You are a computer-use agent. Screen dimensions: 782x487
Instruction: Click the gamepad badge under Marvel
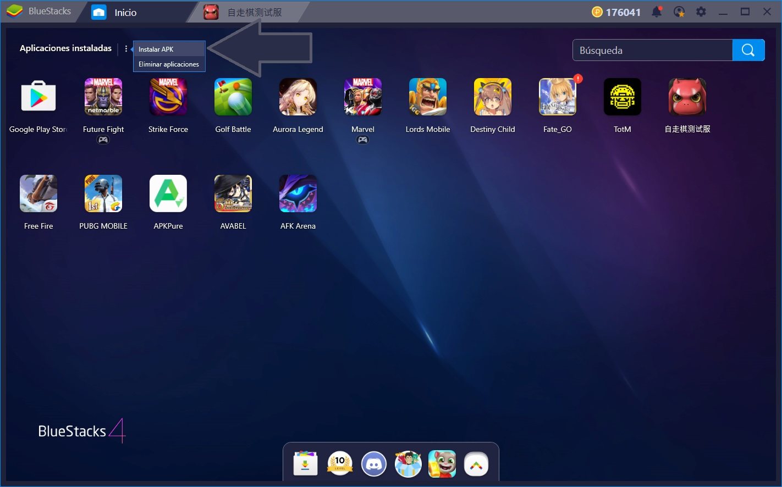point(363,140)
